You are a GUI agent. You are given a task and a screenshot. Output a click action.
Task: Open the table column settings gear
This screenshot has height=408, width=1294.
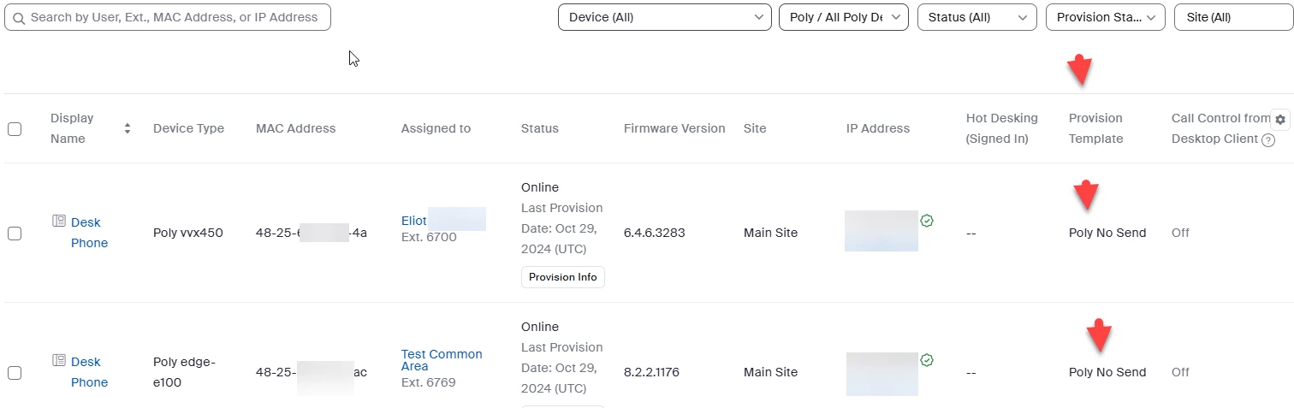pyautogui.click(x=1280, y=120)
